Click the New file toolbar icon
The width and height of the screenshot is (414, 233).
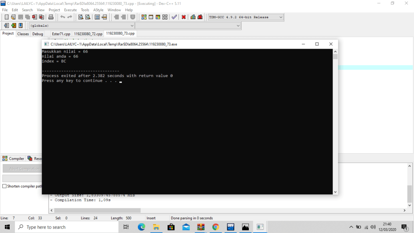[6, 17]
